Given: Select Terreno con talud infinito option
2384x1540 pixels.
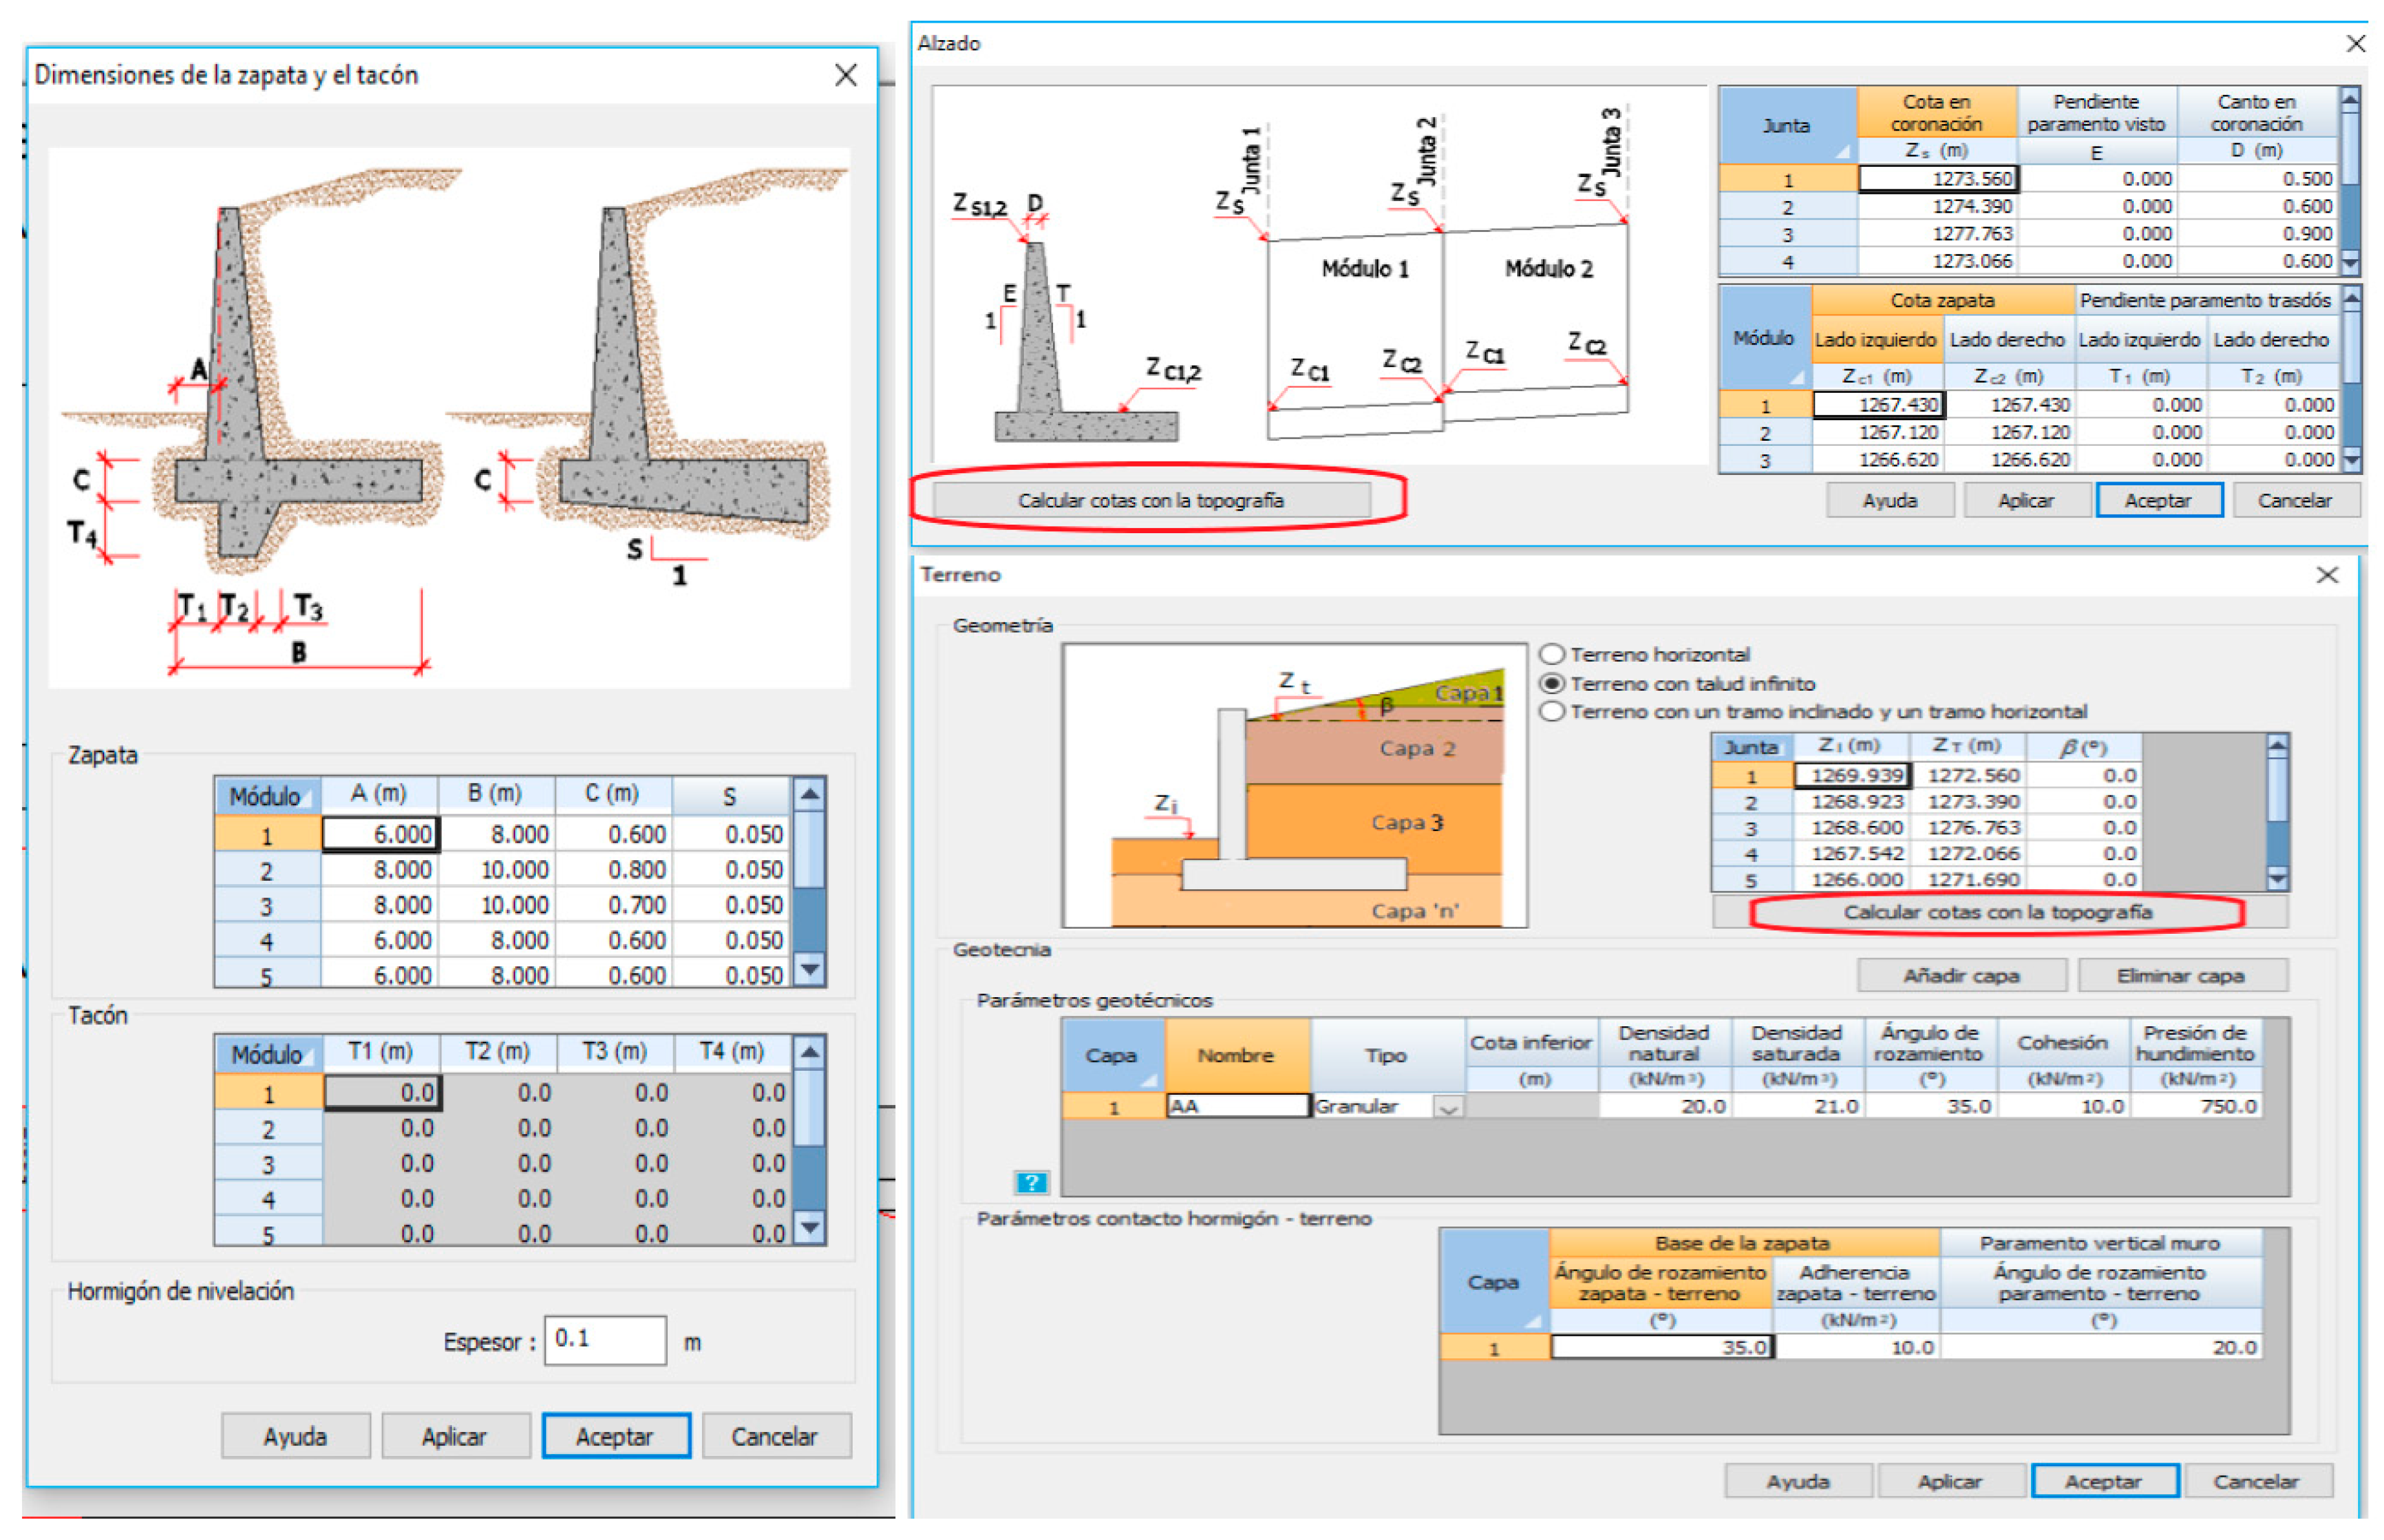Looking at the screenshot, I should coord(1552,684).
